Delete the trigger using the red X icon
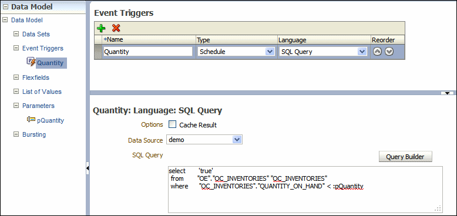The image size is (457, 216). pyautogui.click(x=116, y=28)
